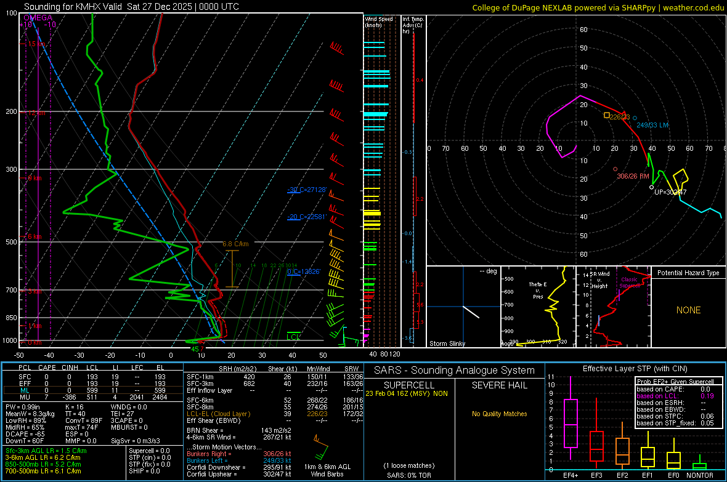The height and width of the screenshot is (482, 727).
Task: Select the EFF parcel row
Action: click(92, 384)
